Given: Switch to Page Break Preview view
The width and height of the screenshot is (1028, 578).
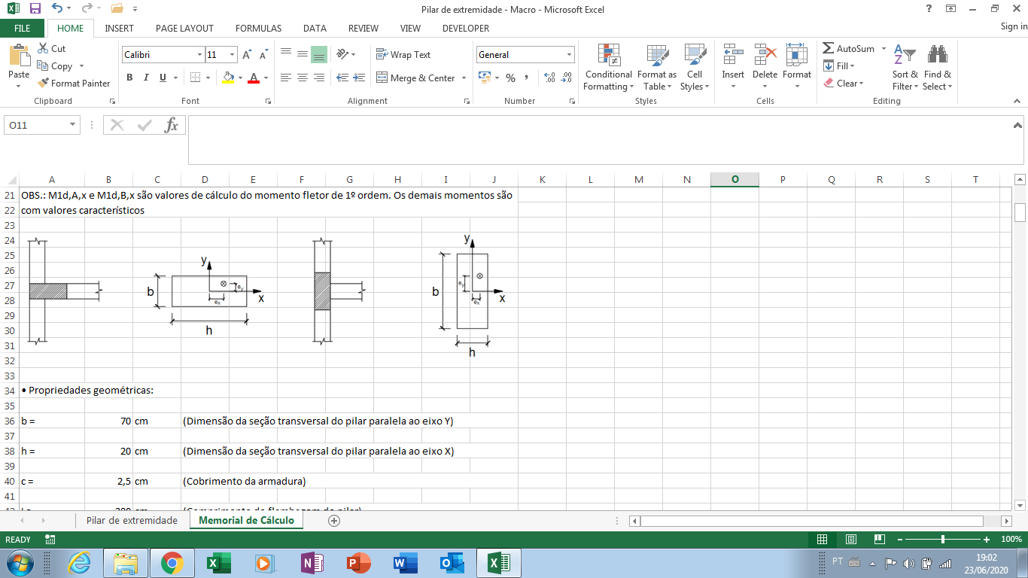Looking at the screenshot, I should coord(880,540).
